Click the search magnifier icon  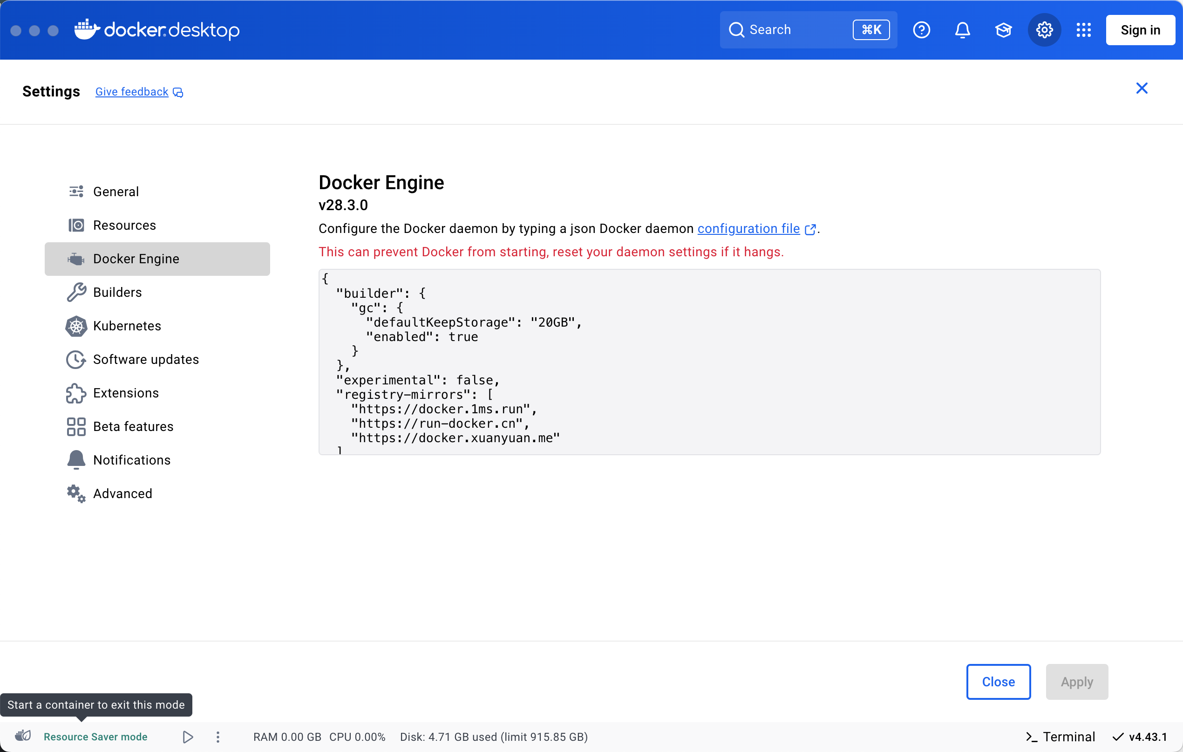tap(736, 30)
